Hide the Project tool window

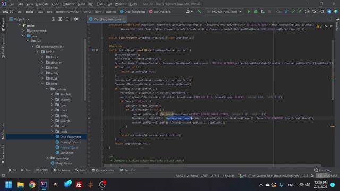[83, 19]
